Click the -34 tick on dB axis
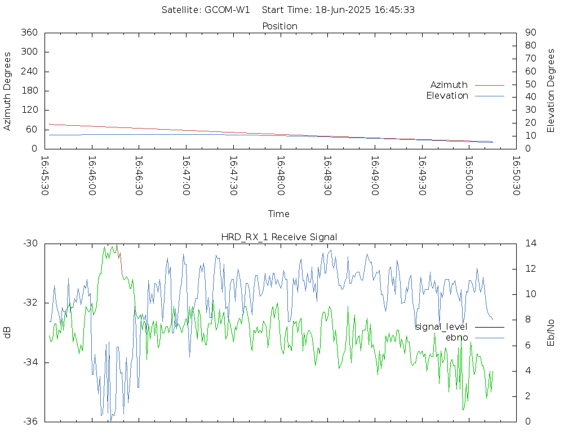Viewport: 577px width, 433px height. pos(30,363)
